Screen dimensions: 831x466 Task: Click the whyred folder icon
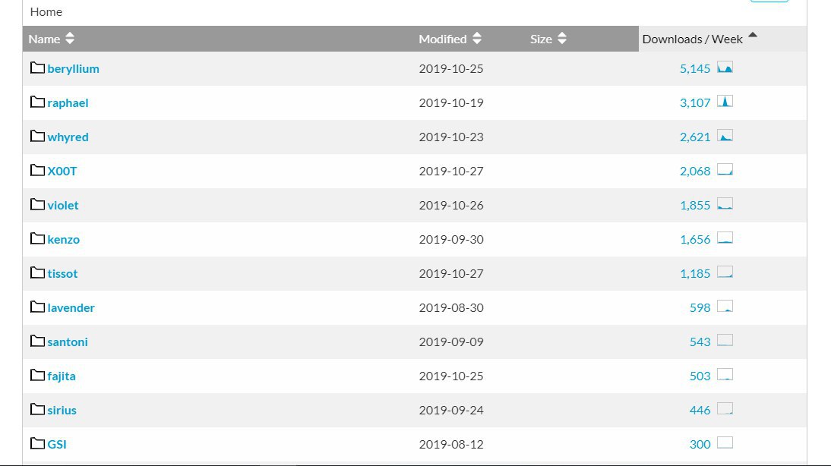pyautogui.click(x=37, y=137)
